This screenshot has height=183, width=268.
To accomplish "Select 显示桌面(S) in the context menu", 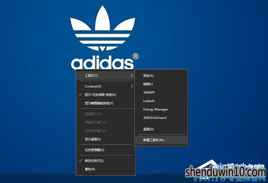I will [x=105, y=139].
